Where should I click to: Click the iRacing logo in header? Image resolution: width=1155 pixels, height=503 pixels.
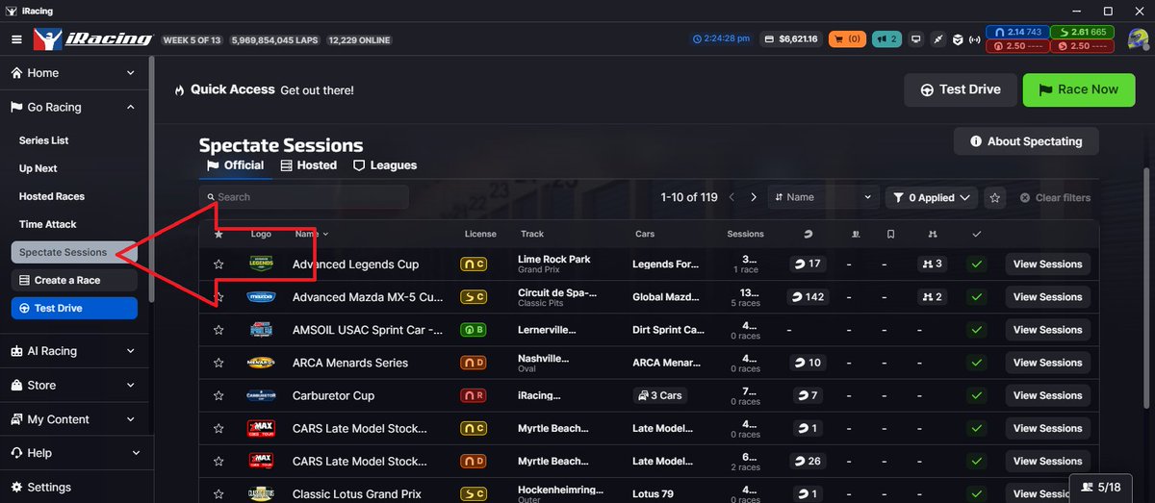(x=93, y=39)
